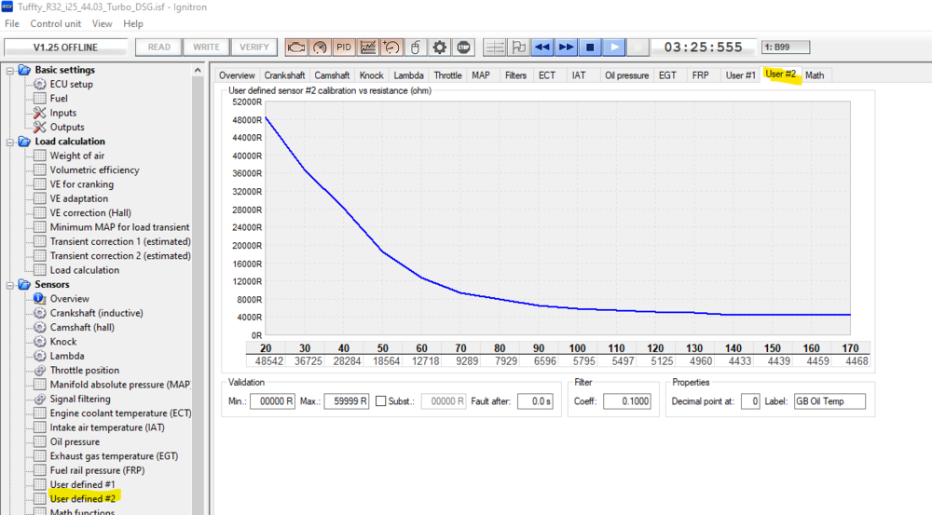Click the Filter Coeff input field
Image resolution: width=932 pixels, height=515 pixels.
coord(626,401)
